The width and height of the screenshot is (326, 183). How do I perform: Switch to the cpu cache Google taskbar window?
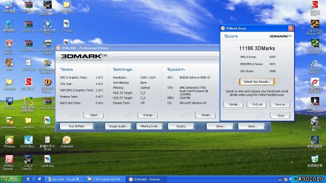[65, 179]
